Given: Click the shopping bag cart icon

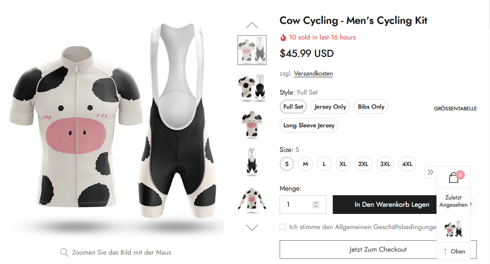Looking at the screenshot, I should point(453,177).
